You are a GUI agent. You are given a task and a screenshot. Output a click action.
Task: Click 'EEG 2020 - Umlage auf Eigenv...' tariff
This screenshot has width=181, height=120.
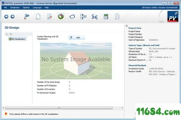(163, 74)
